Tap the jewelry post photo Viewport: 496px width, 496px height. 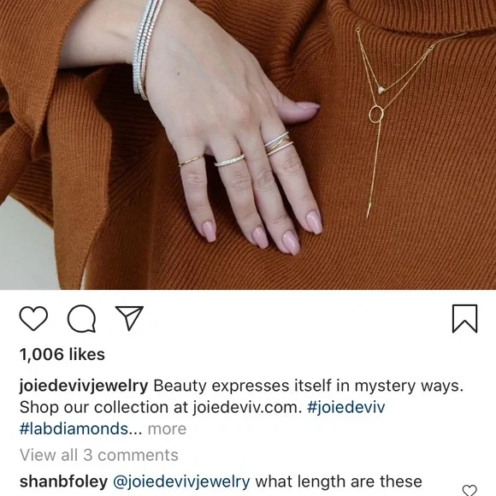pos(248,145)
